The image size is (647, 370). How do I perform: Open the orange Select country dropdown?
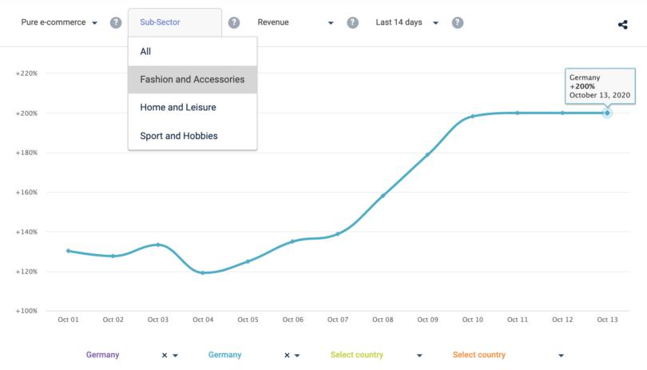[508, 355]
